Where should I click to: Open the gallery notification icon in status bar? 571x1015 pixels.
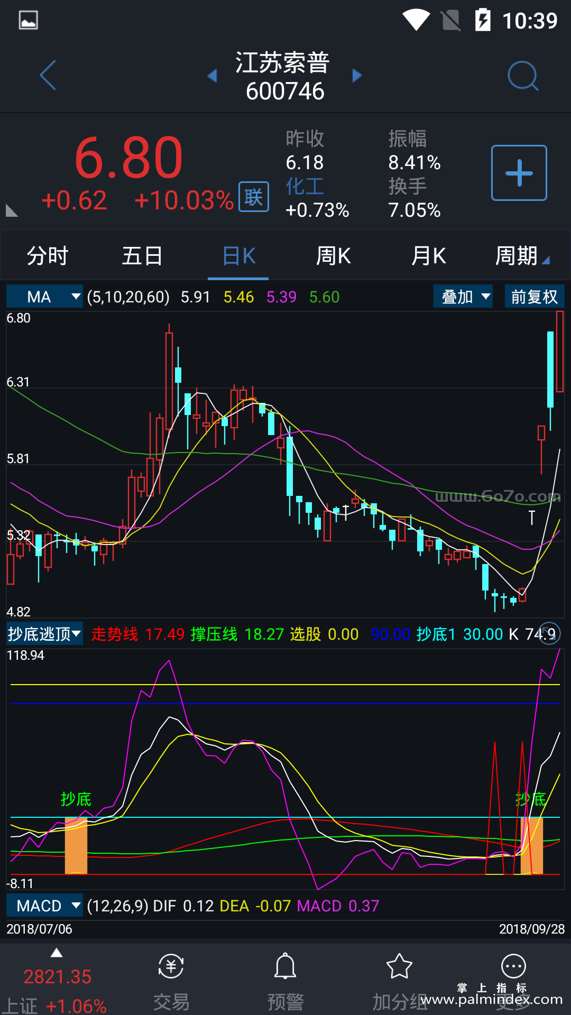click(28, 20)
